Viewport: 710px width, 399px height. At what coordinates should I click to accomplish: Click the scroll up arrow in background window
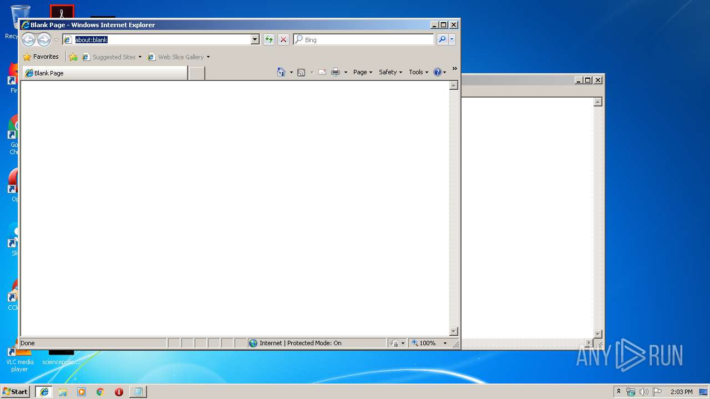(x=598, y=102)
